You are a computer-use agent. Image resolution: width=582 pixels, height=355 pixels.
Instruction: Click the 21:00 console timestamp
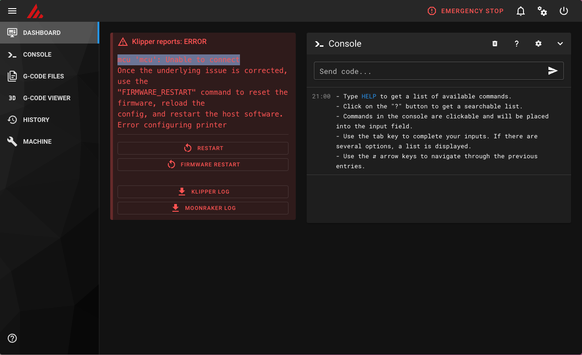tap(321, 96)
